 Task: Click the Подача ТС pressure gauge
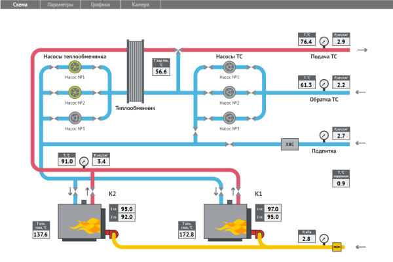click(x=324, y=41)
